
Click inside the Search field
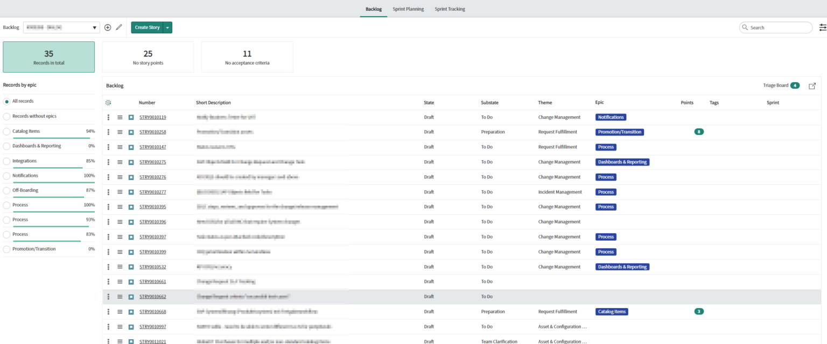pos(775,27)
